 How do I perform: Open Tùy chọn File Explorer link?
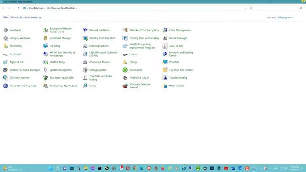pyautogui.click(x=181, y=70)
